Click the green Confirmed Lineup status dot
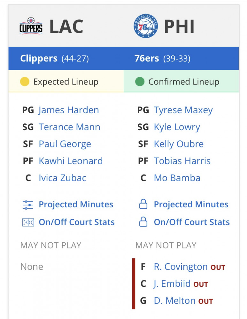 click(140, 82)
